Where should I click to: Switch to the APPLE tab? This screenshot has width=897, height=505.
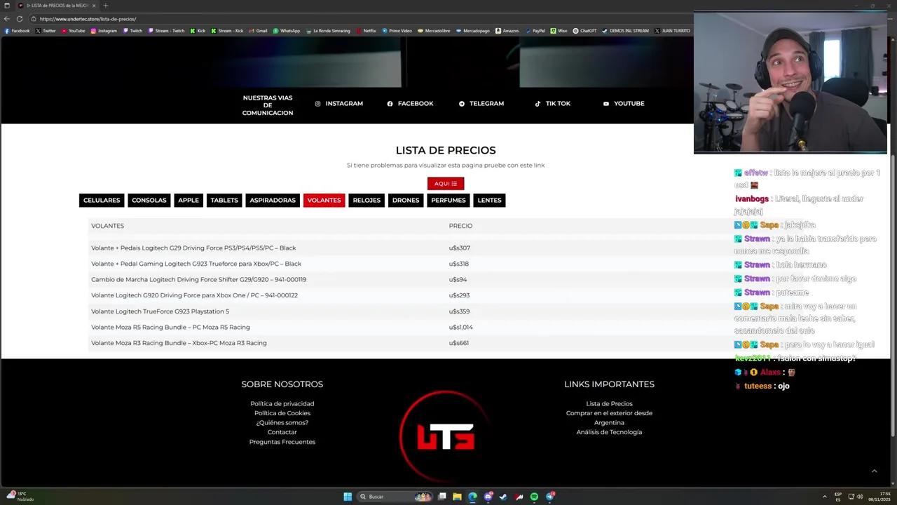(x=189, y=201)
